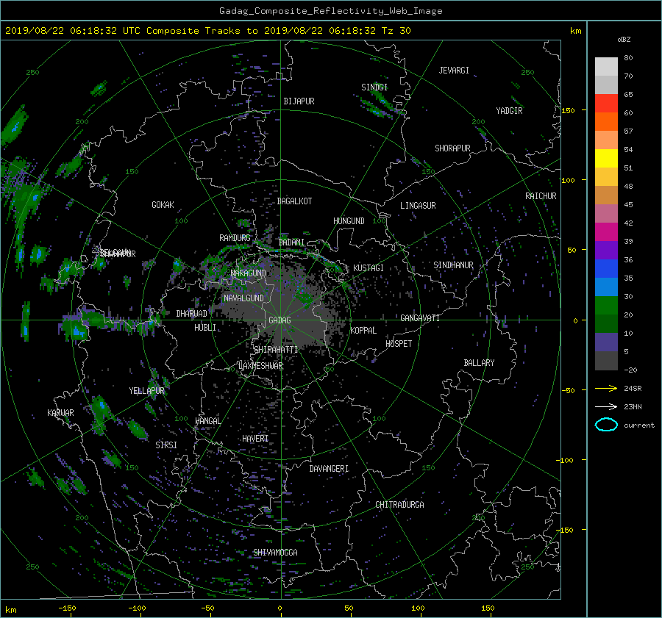The image size is (662, 618).
Task: Select the HAVERI label
Action: coord(255,439)
